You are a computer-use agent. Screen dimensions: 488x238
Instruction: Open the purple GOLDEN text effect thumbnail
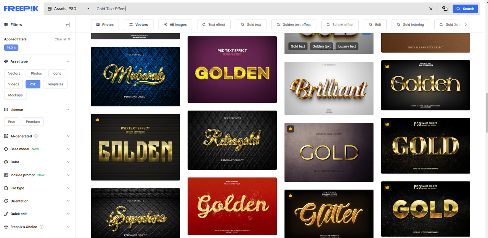(232, 69)
